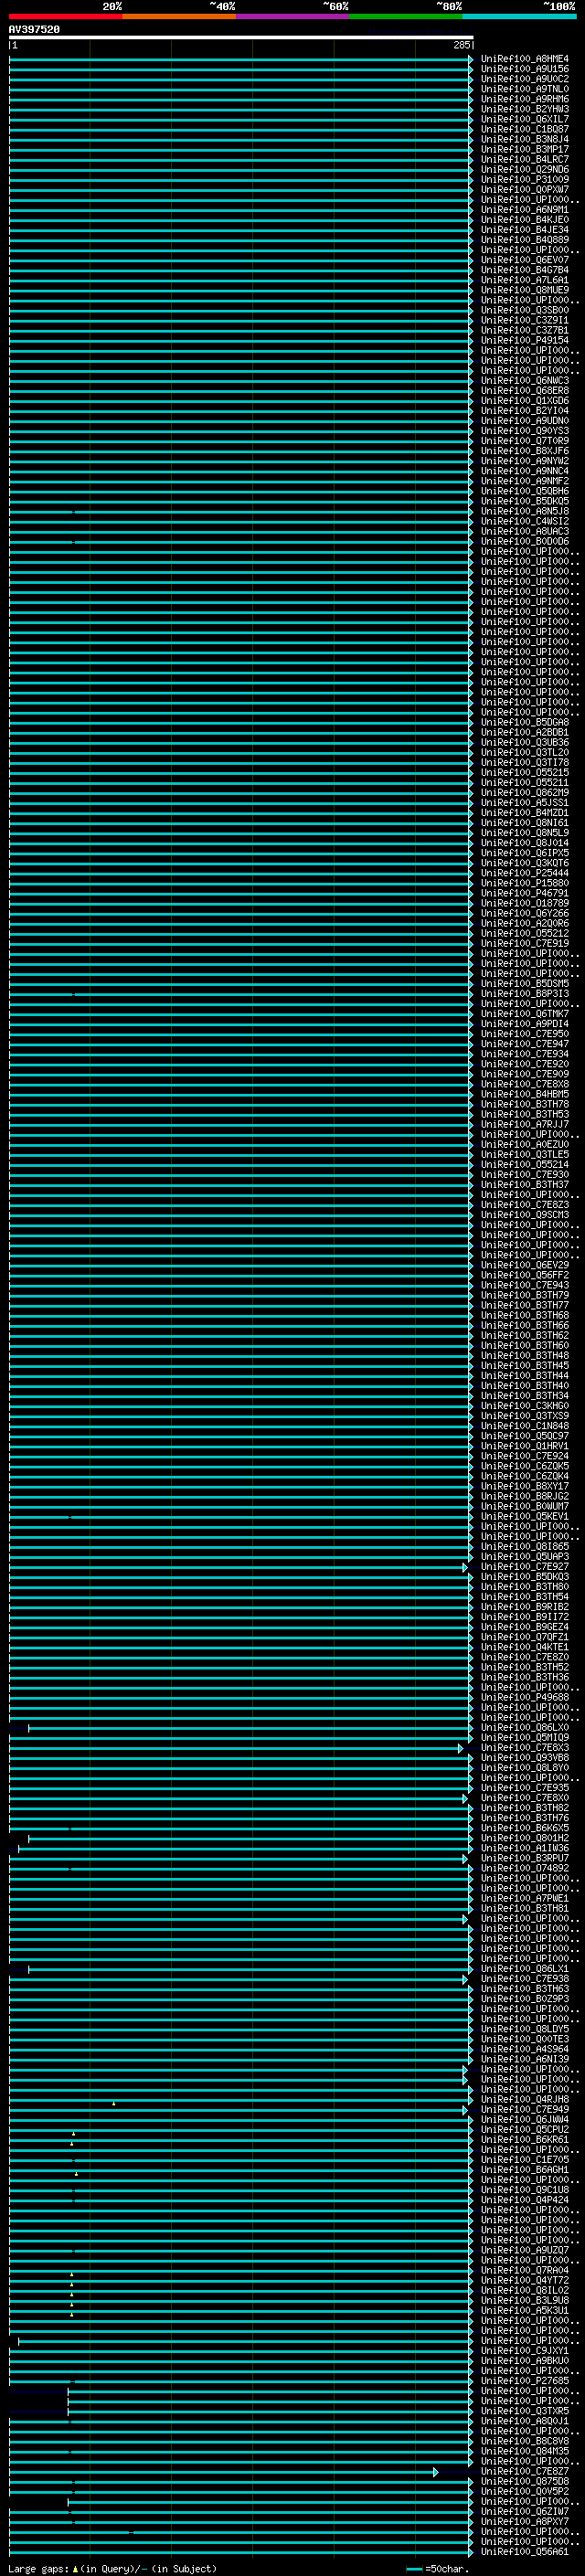The image size is (585, 2576).
Task: Select hit label UniRef100_P31009
Action: [525, 179]
